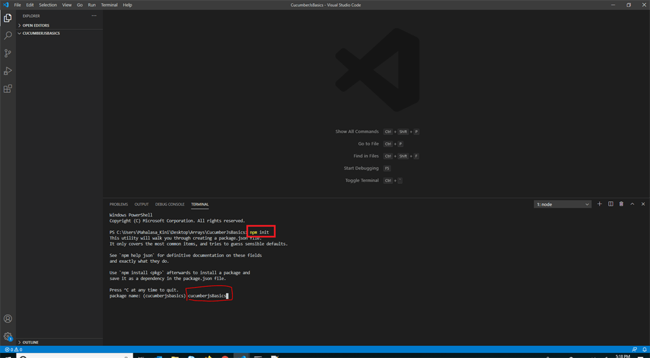The width and height of the screenshot is (650, 358).
Task: Expand the Open Editors section
Action: point(59,25)
